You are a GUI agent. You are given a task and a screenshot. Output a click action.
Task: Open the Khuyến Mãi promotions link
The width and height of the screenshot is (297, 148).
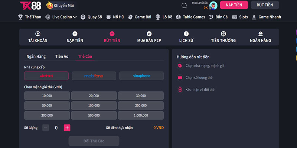point(63,6)
